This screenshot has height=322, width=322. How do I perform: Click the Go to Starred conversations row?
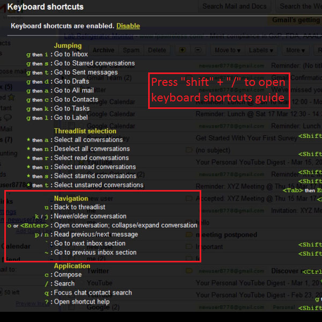pyautogui.click(x=80, y=63)
